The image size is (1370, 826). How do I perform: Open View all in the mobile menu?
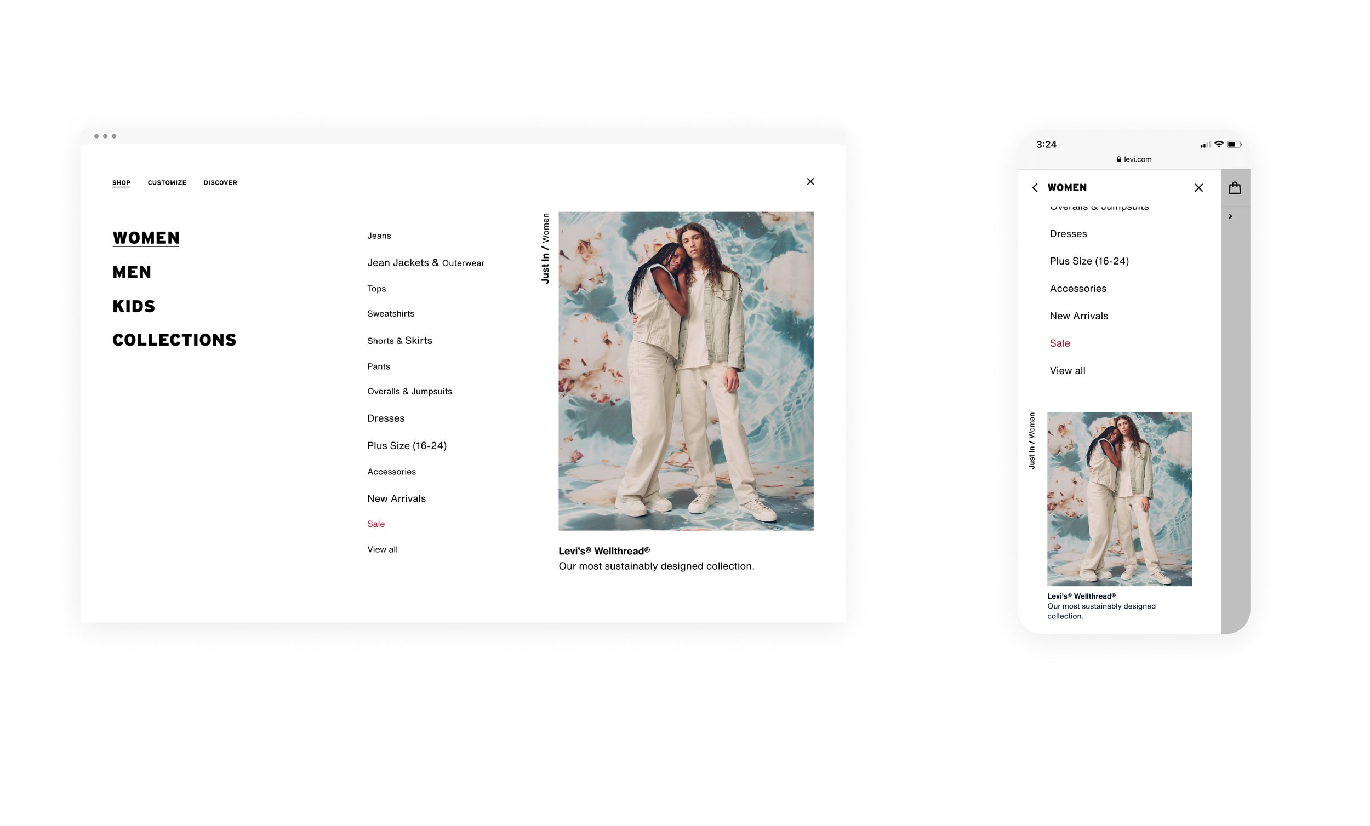(x=1067, y=371)
